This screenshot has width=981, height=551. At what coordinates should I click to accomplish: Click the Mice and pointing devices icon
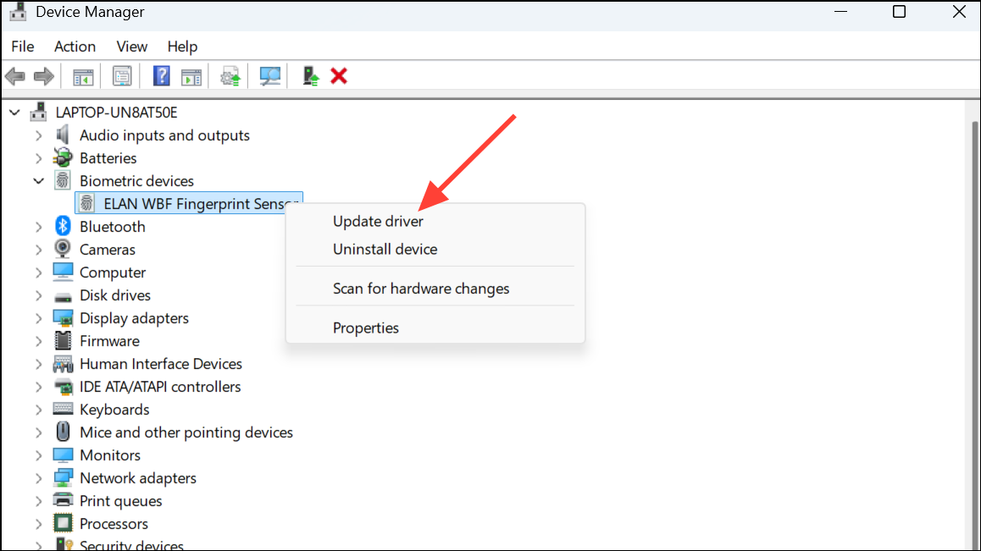coord(63,432)
